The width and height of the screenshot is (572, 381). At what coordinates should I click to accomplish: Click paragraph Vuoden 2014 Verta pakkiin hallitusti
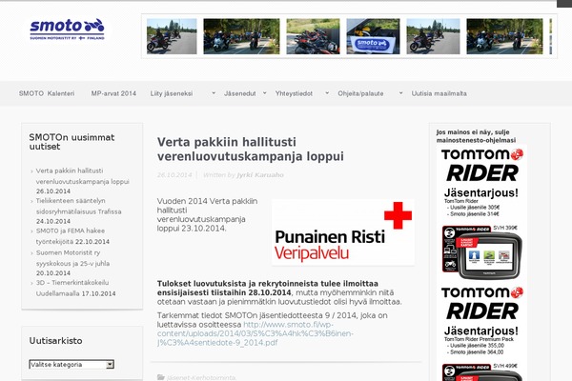pyautogui.click(x=207, y=214)
